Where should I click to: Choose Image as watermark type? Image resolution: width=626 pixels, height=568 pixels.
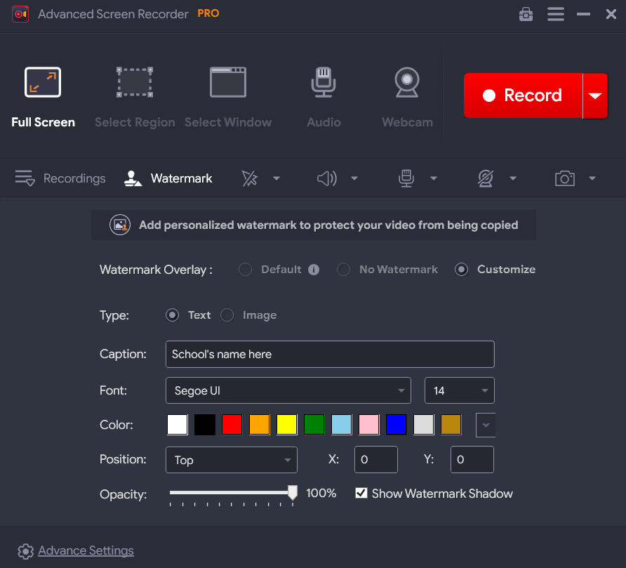(x=227, y=315)
